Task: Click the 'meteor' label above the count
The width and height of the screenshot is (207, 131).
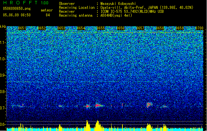Action: [x=47, y=10]
